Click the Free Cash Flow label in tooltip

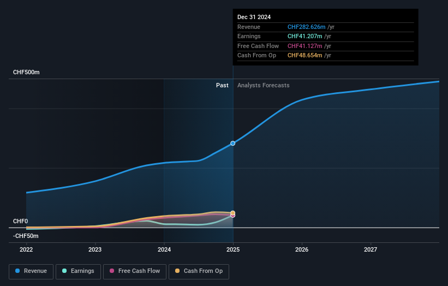coord(258,46)
